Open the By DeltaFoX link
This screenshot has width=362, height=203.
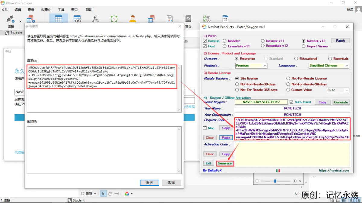(212, 171)
